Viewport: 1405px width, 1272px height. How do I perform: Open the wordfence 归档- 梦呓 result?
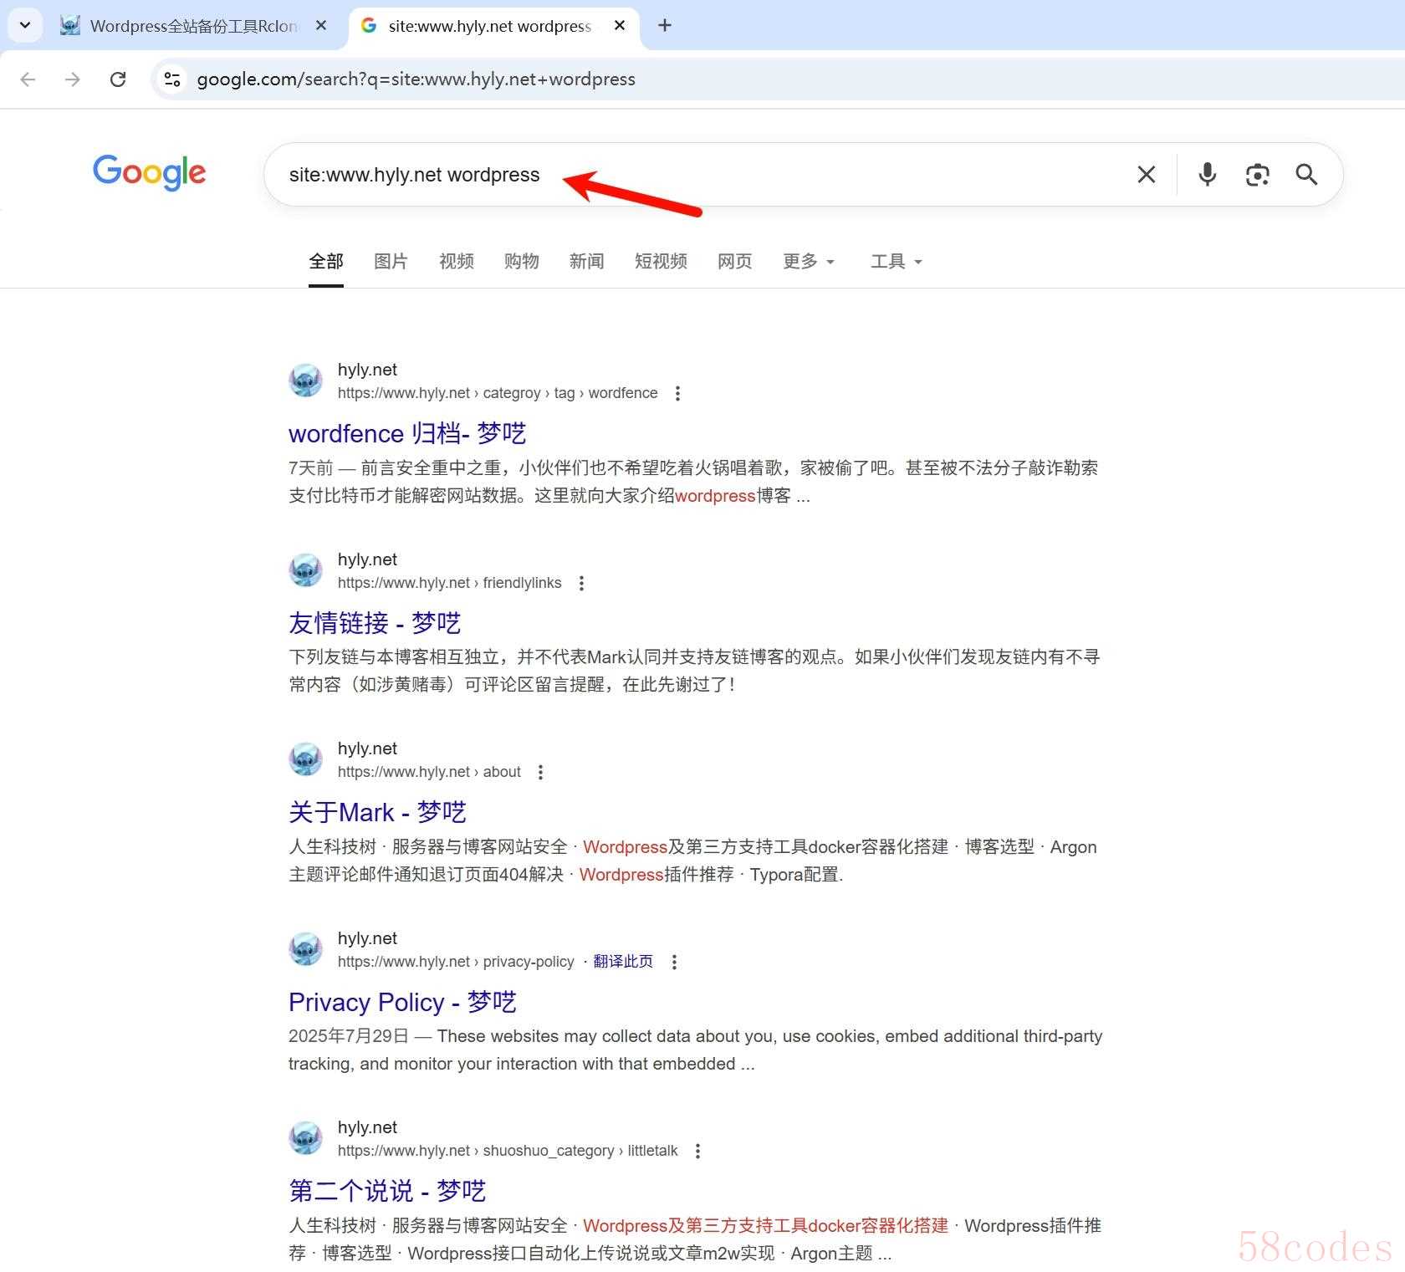(x=407, y=434)
